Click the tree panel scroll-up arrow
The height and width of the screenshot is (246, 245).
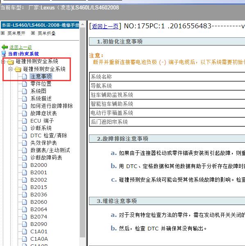pyautogui.click(x=82, y=25)
